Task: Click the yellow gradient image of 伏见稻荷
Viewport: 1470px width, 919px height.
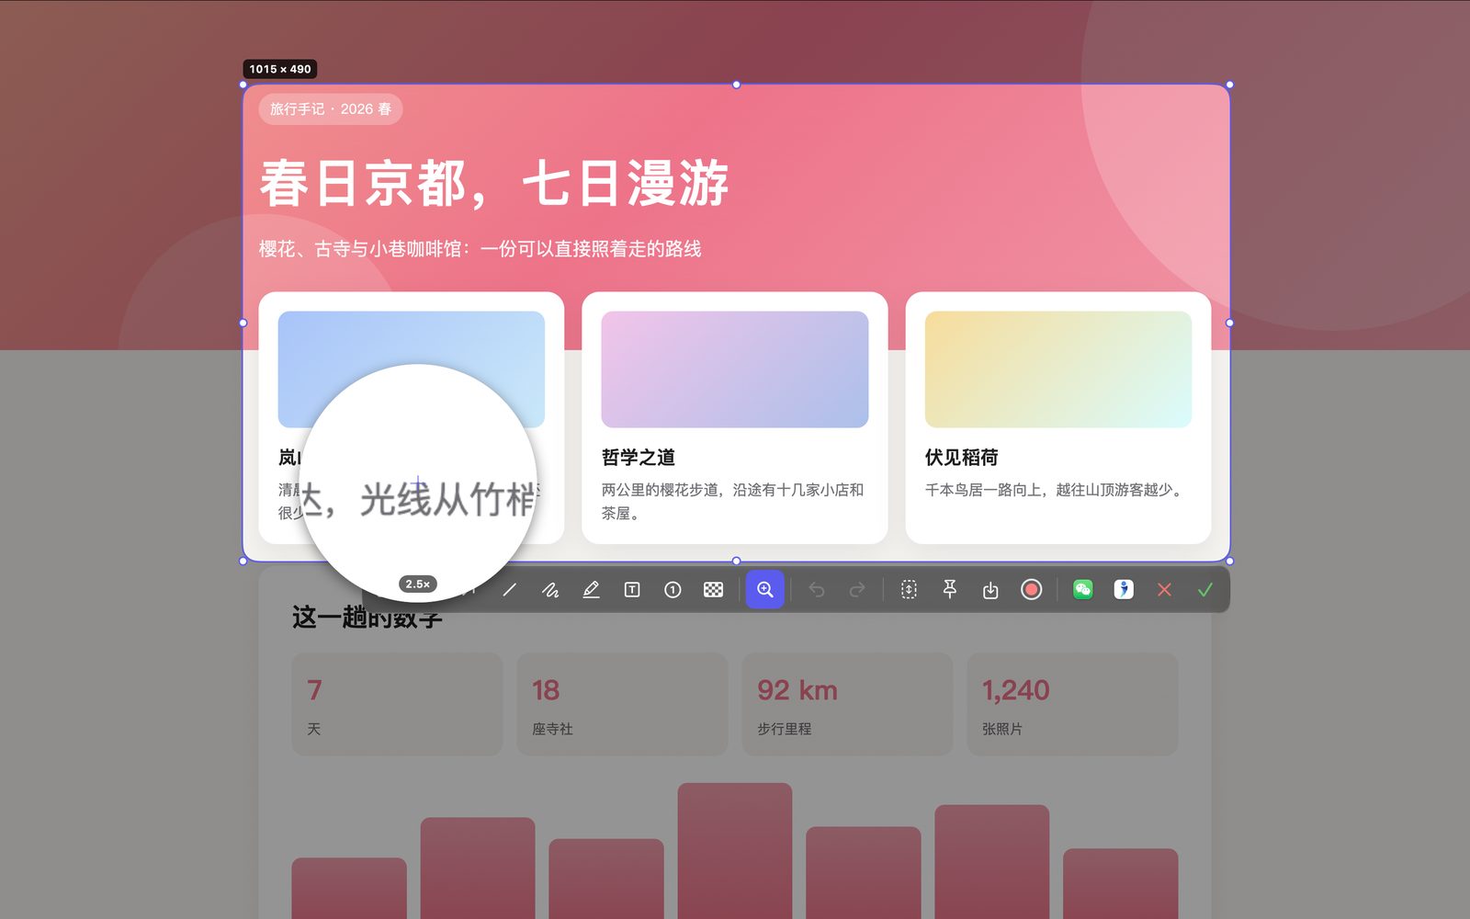Action: [1058, 369]
